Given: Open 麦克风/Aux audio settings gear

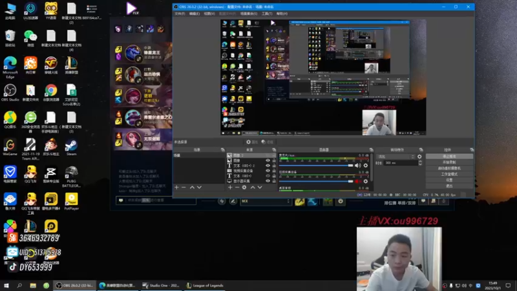Looking at the screenshot, I should pos(366,166).
